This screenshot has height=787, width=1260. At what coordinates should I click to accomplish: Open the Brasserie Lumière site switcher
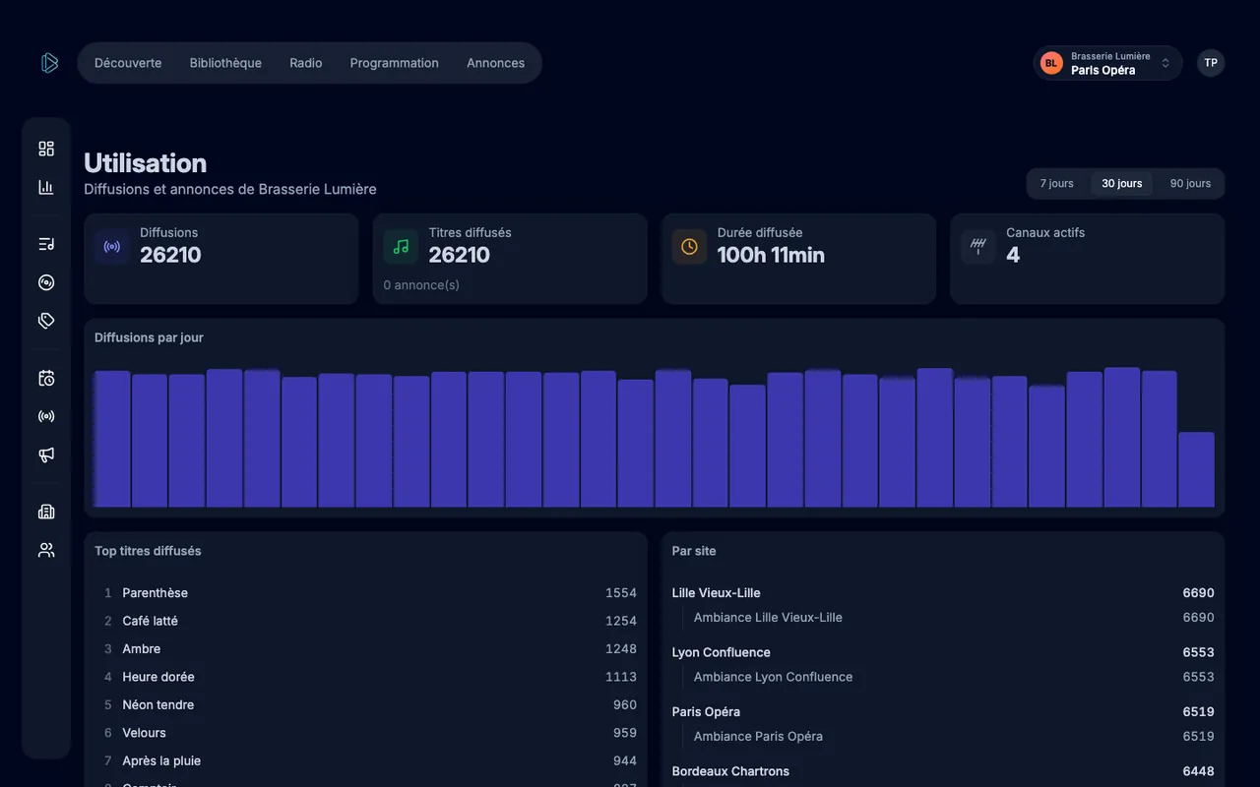[1107, 63]
